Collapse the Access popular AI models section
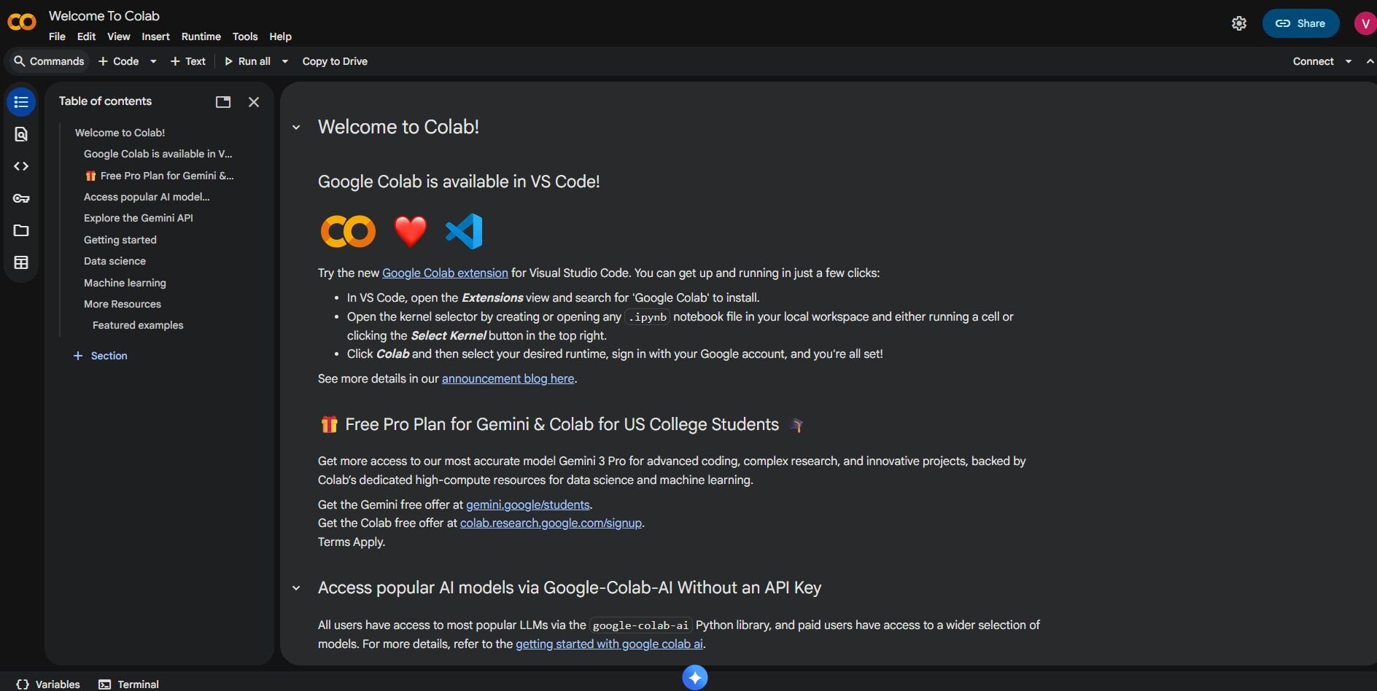This screenshot has width=1377, height=691. pyautogui.click(x=296, y=588)
